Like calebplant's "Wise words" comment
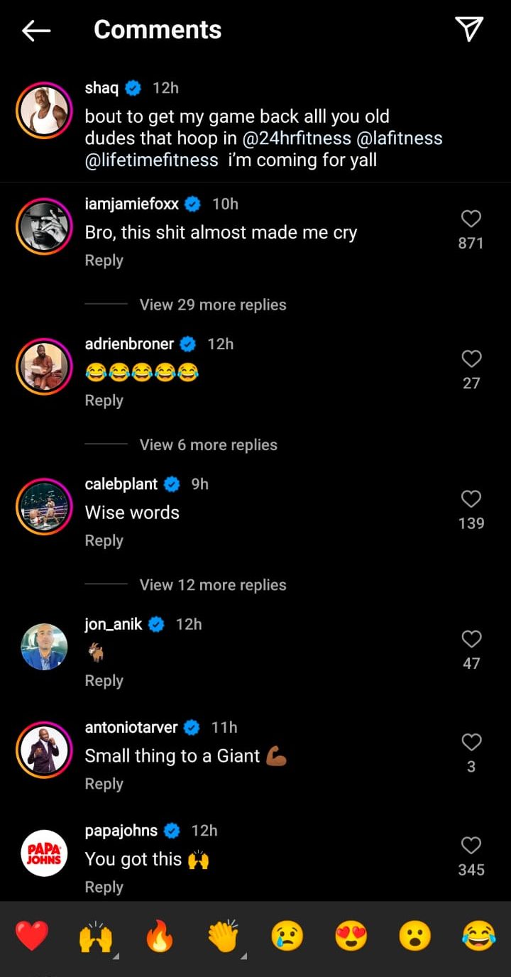The width and height of the screenshot is (511, 977). (x=471, y=499)
